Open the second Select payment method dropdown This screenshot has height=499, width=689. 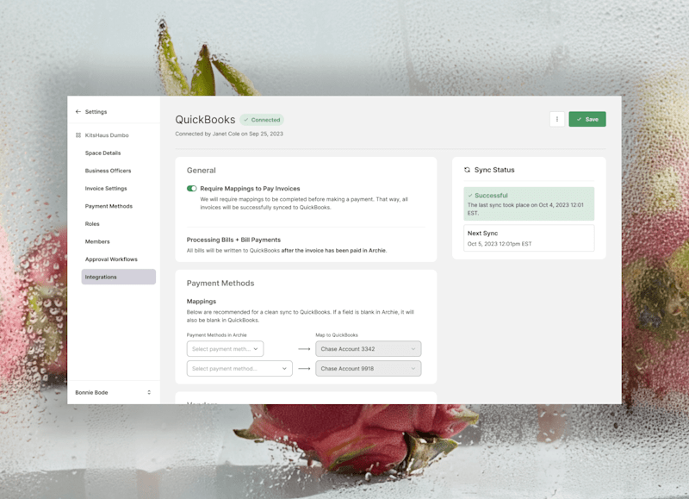[239, 368]
